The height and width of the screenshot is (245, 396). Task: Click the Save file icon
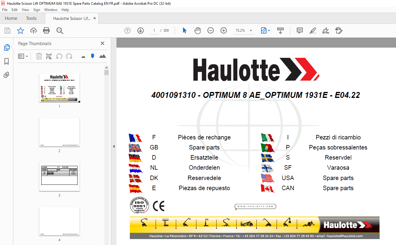7,31
